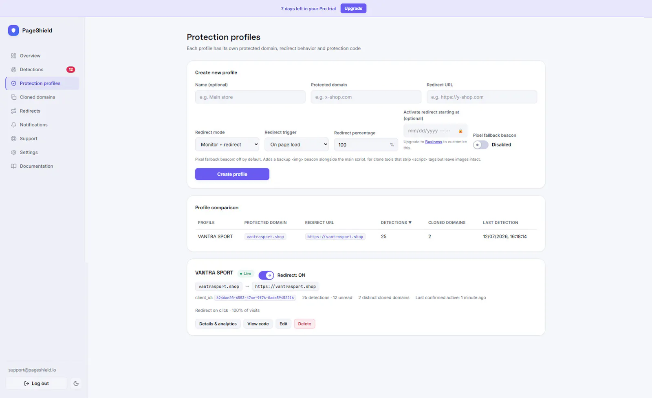Click the Documentation book icon
Viewport: 652px width, 398px height.
tap(13, 166)
